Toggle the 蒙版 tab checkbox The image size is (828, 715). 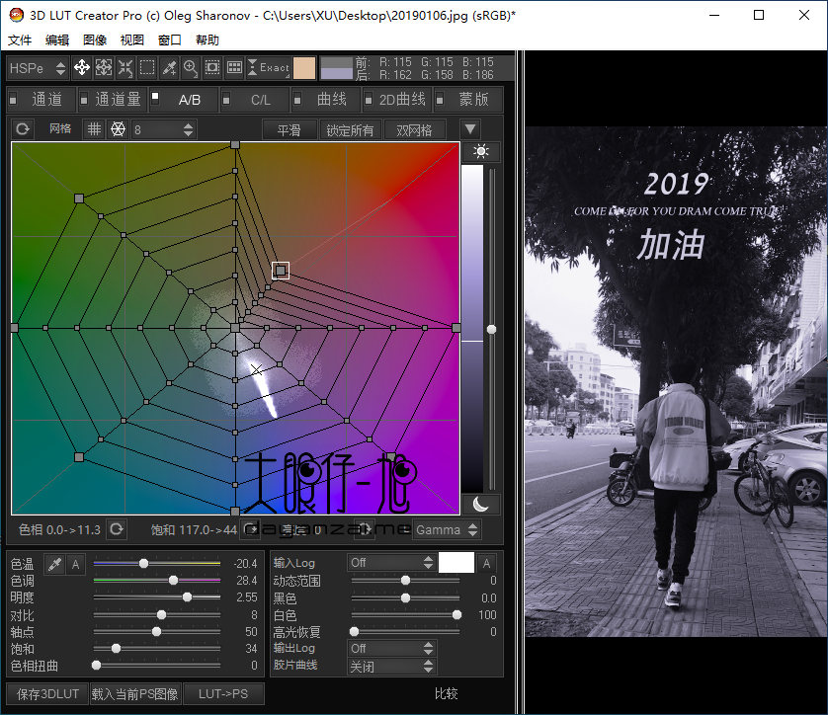[x=439, y=97]
